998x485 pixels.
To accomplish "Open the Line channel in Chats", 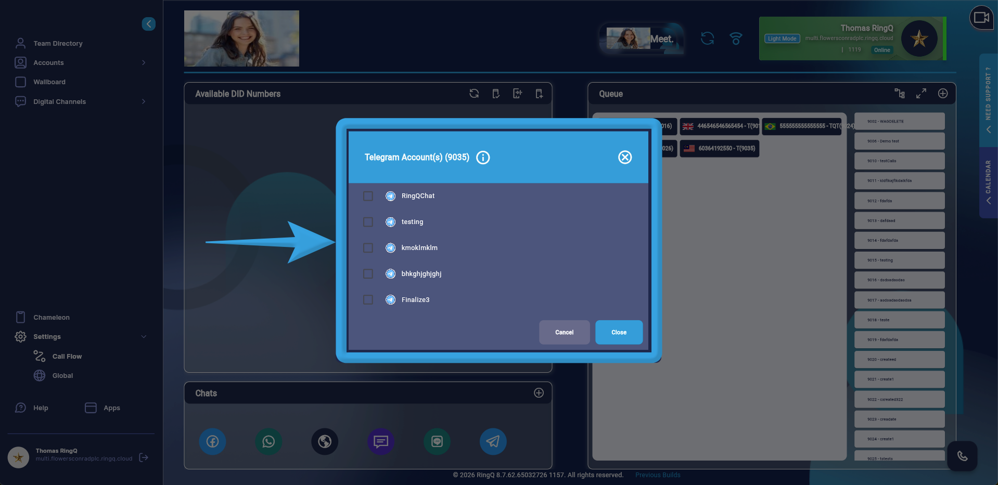I will click(x=437, y=441).
